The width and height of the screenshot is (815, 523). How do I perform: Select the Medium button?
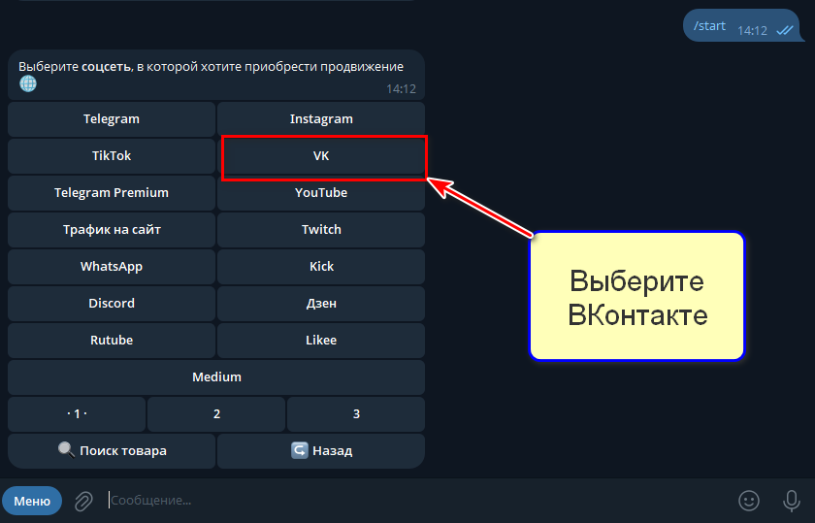pyautogui.click(x=216, y=377)
